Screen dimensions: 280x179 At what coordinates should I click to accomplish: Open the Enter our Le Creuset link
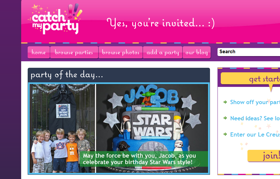255,134
